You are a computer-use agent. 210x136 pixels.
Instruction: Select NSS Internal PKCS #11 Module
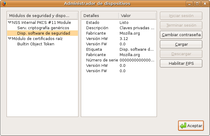point(41,22)
